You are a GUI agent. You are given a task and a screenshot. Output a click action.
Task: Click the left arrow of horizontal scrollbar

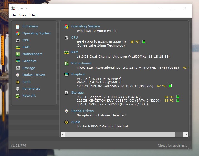(x=63, y=135)
